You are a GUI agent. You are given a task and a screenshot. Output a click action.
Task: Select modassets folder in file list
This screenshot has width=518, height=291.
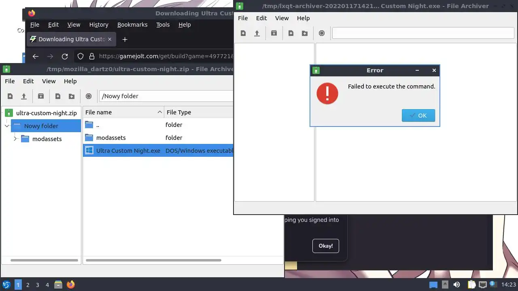pyautogui.click(x=158, y=138)
